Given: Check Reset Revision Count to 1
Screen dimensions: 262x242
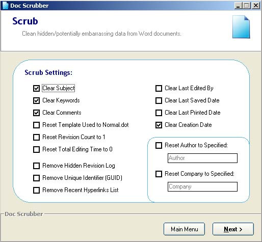Looking at the screenshot, I should 36,137.
